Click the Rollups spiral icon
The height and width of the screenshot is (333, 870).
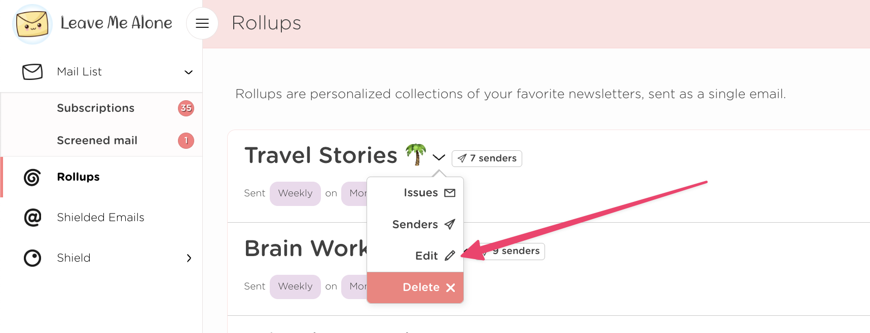point(32,177)
